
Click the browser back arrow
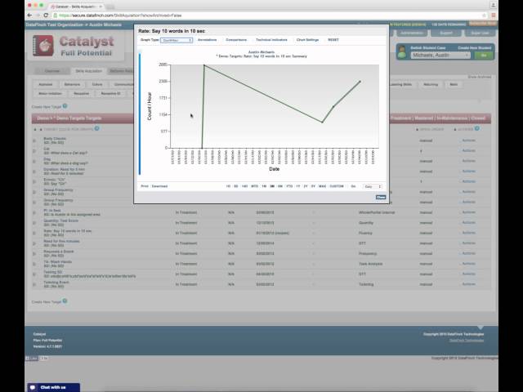click(29, 16)
